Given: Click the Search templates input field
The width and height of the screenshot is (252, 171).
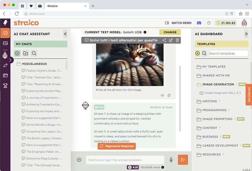Looking at the screenshot, I should click(228, 53).
